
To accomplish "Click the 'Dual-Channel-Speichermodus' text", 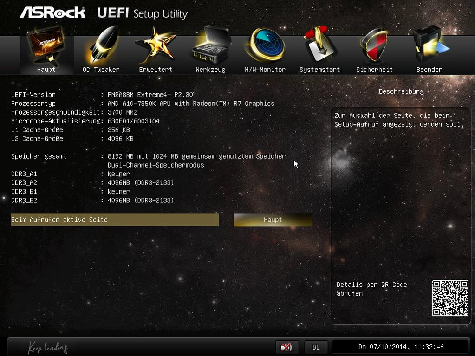I will coord(156,165).
